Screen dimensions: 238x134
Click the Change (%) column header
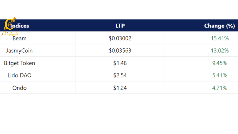(x=219, y=26)
